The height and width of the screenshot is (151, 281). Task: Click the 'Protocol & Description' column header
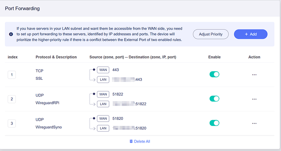[x=56, y=57]
